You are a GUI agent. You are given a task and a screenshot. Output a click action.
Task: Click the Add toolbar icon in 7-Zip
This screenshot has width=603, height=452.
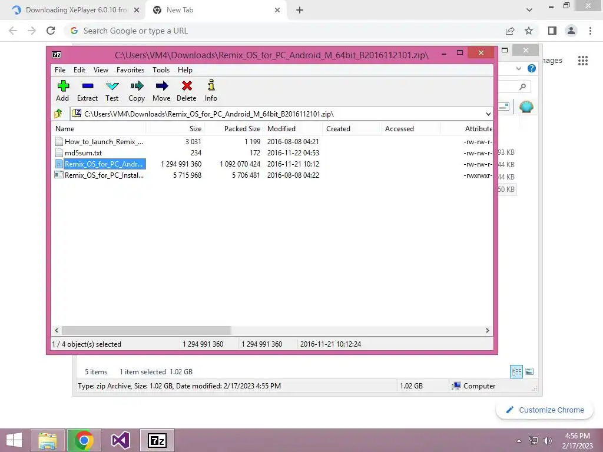point(62,91)
